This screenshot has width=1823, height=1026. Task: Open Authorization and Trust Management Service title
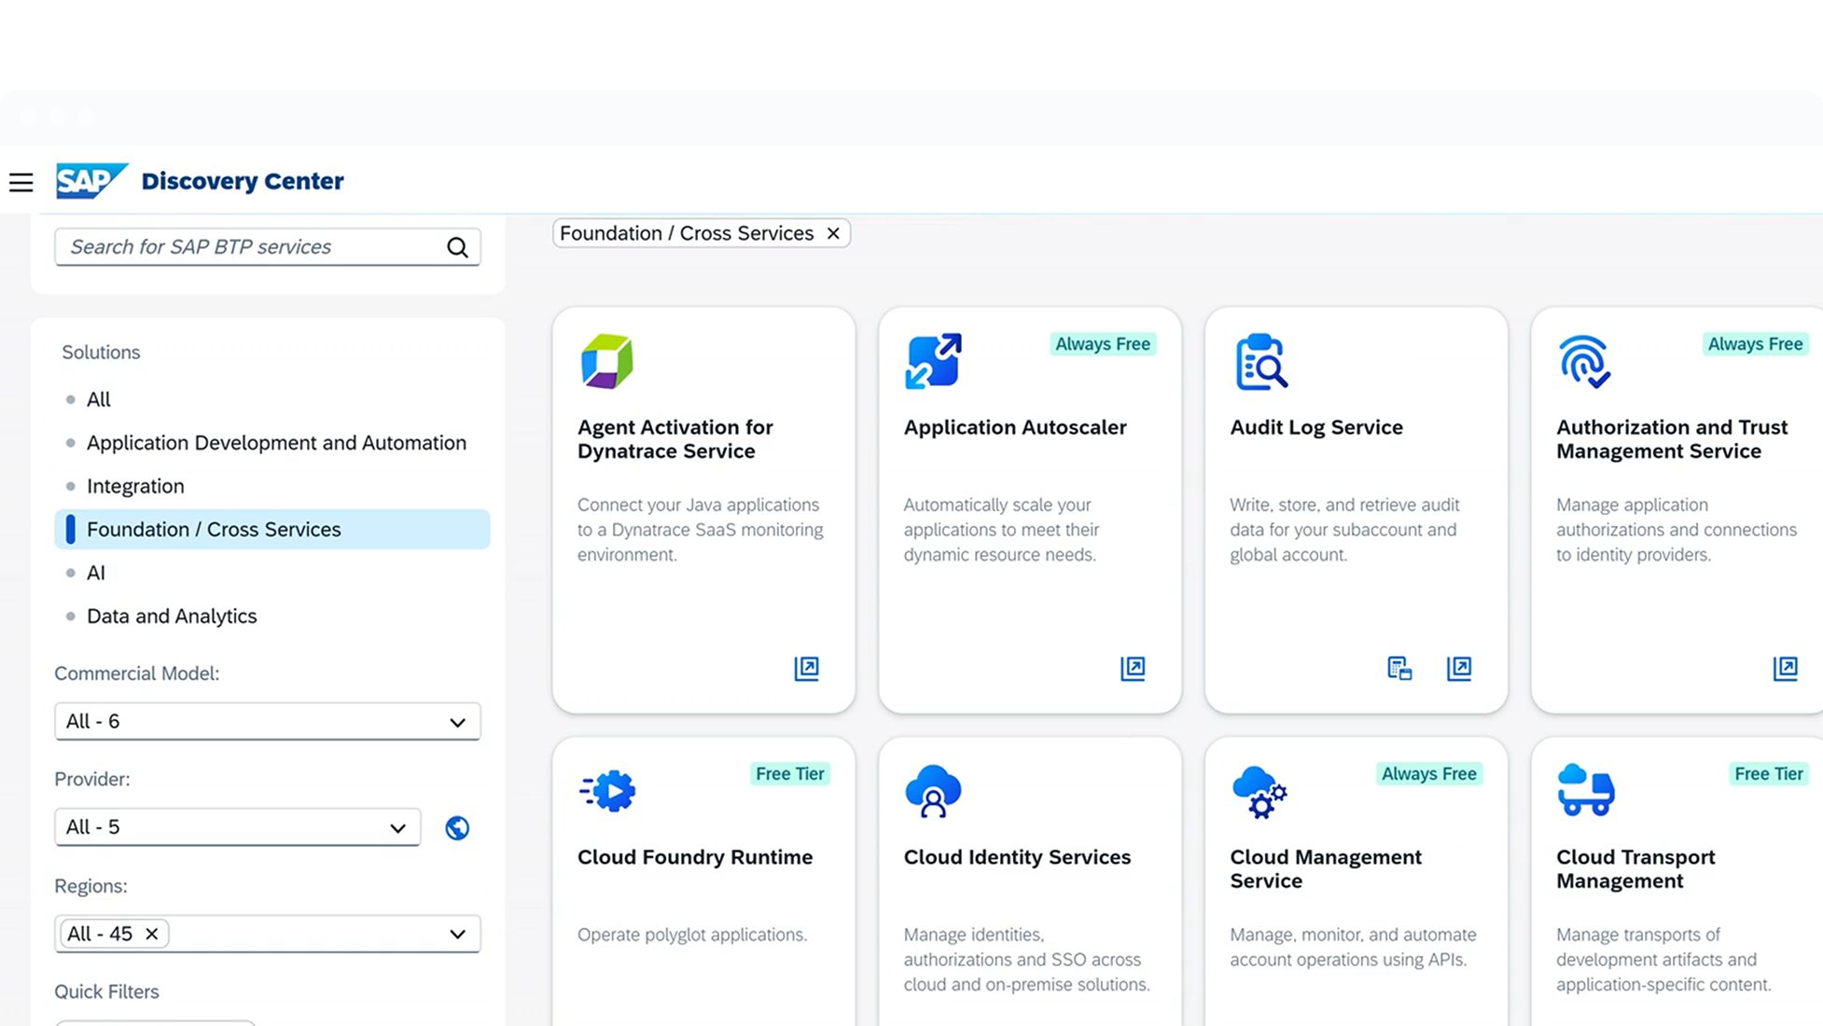click(x=1672, y=439)
